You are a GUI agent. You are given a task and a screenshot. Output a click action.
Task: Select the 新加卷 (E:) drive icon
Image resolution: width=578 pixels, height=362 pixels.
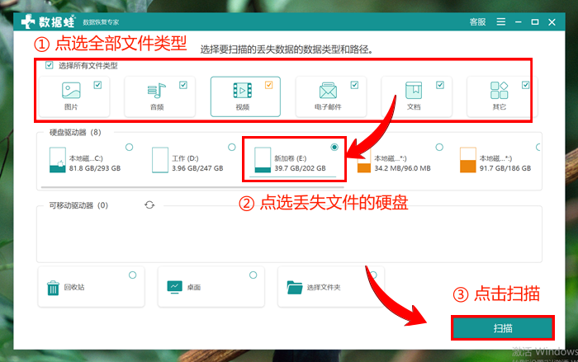[x=263, y=160]
